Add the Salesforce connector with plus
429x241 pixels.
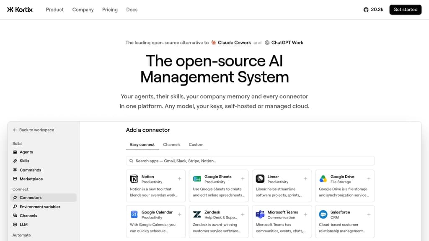[x=369, y=215]
